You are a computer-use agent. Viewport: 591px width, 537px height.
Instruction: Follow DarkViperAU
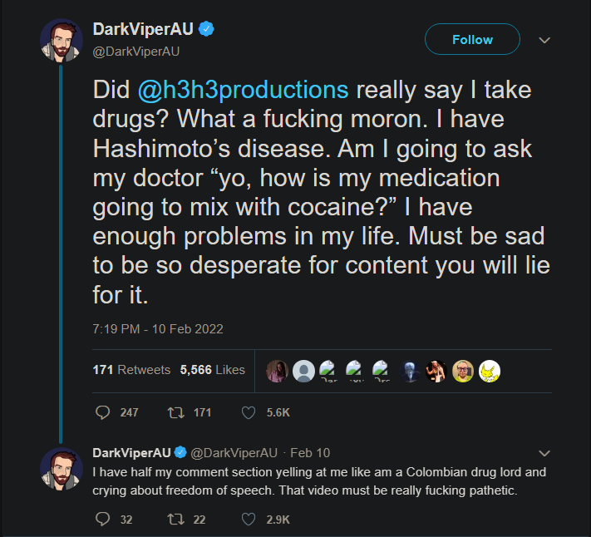click(472, 40)
